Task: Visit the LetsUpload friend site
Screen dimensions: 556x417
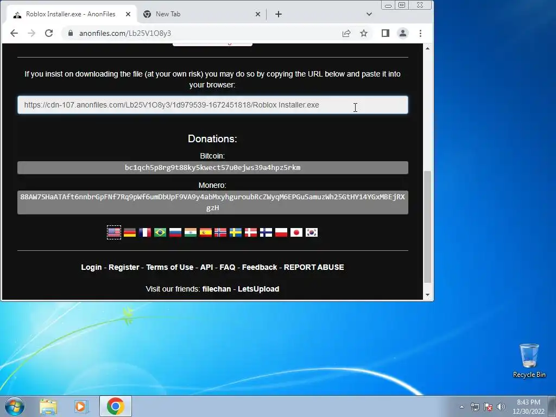Action: [x=258, y=289]
